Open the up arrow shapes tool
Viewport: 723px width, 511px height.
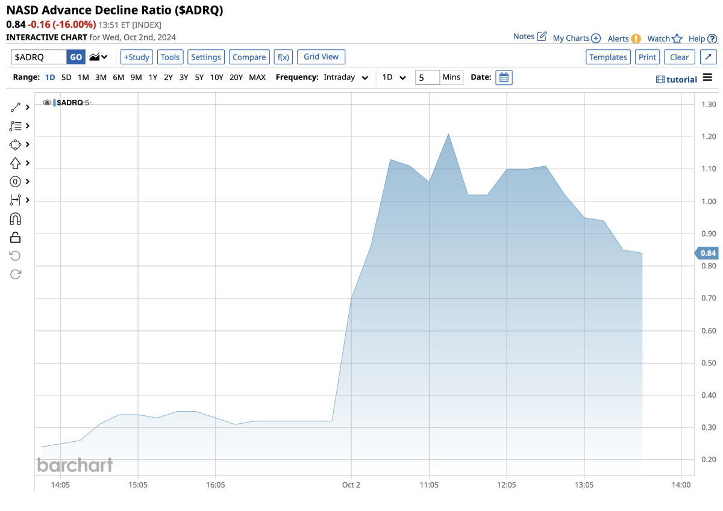16,163
